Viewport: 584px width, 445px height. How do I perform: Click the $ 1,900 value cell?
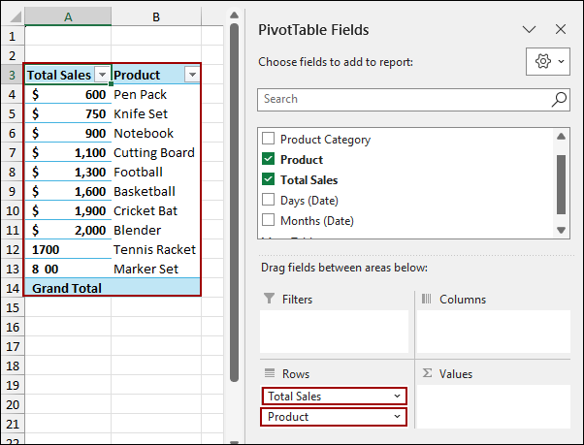[68, 210]
